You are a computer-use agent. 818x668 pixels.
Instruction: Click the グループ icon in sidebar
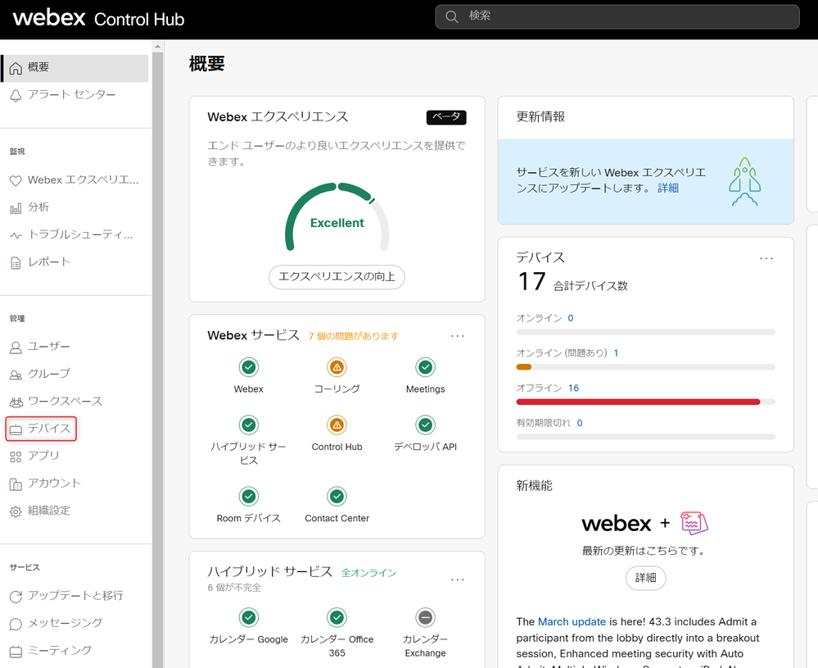[x=16, y=375]
